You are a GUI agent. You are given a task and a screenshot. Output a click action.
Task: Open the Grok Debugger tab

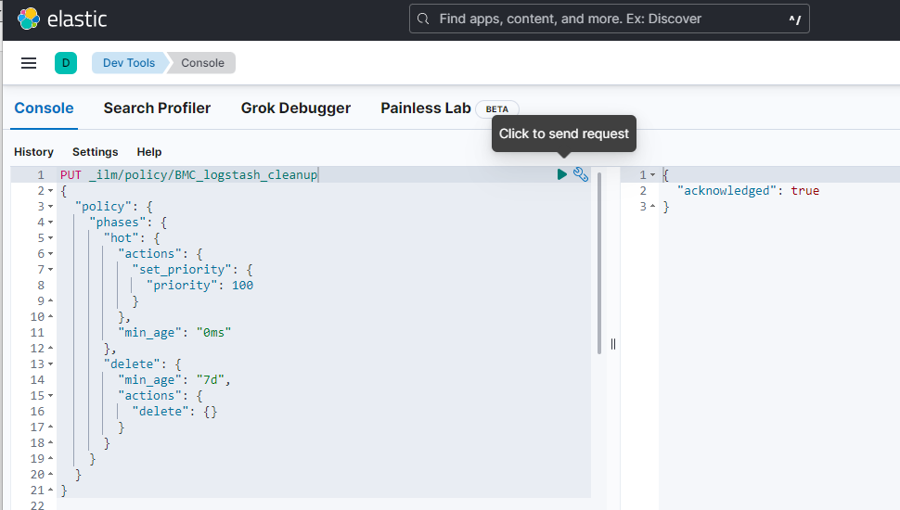(295, 108)
